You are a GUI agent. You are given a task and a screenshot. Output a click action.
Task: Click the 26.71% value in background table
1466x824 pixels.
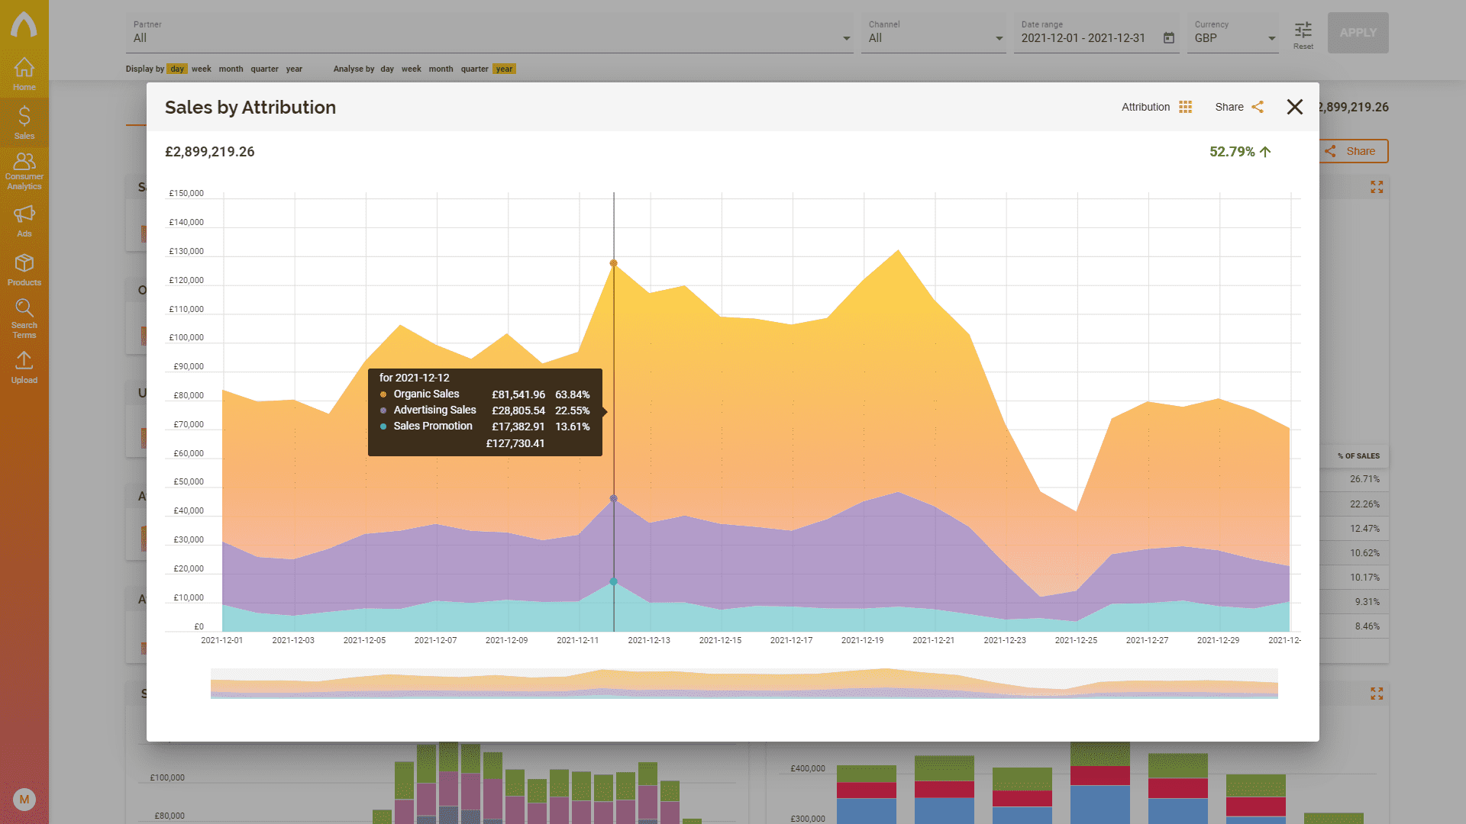pyautogui.click(x=1364, y=479)
